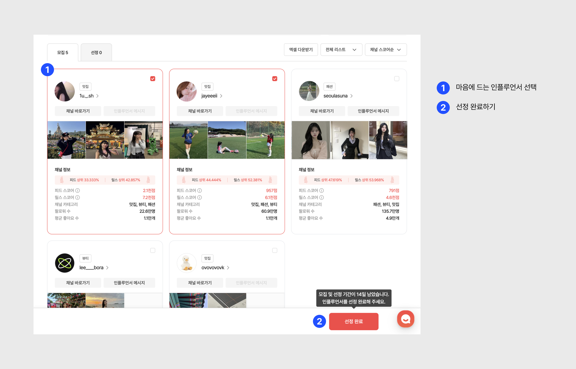
Task: Open ovovovovk duck profile avatar
Action: [186, 263]
